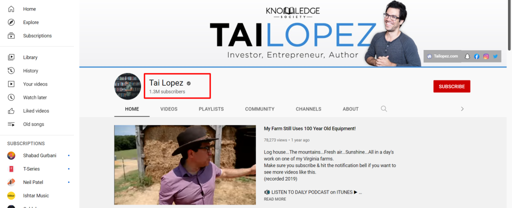This screenshot has height=208, width=512.
Task: Click the Snapchat icon on banner
Action: (467, 56)
